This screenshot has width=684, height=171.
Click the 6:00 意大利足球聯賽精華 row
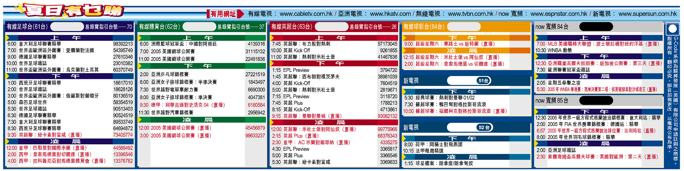point(70,44)
